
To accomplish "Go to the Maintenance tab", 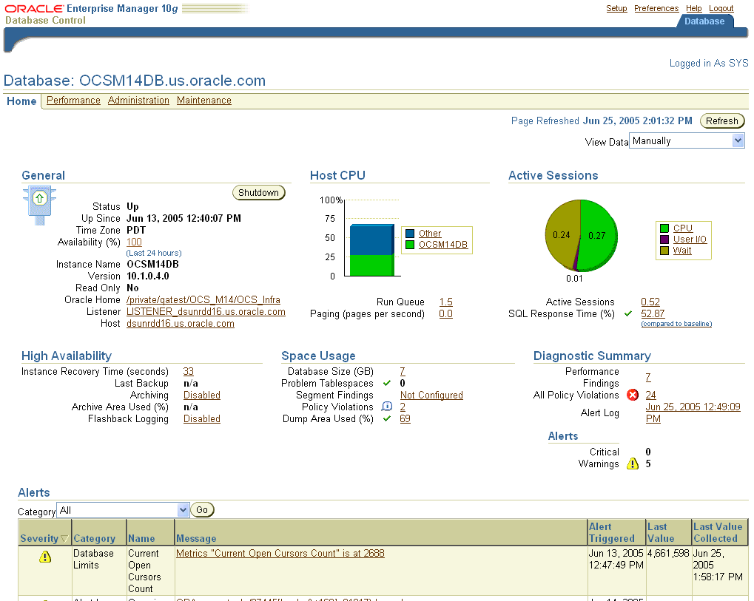I will tap(204, 101).
